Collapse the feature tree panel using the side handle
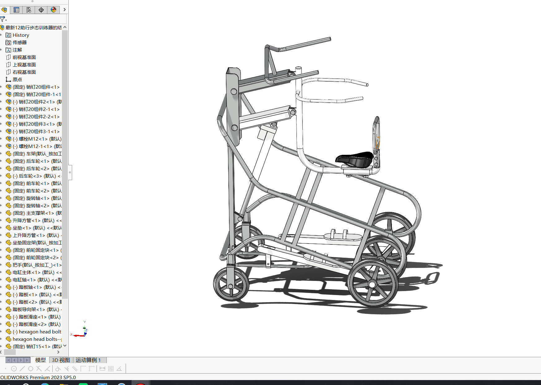 point(70,172)
